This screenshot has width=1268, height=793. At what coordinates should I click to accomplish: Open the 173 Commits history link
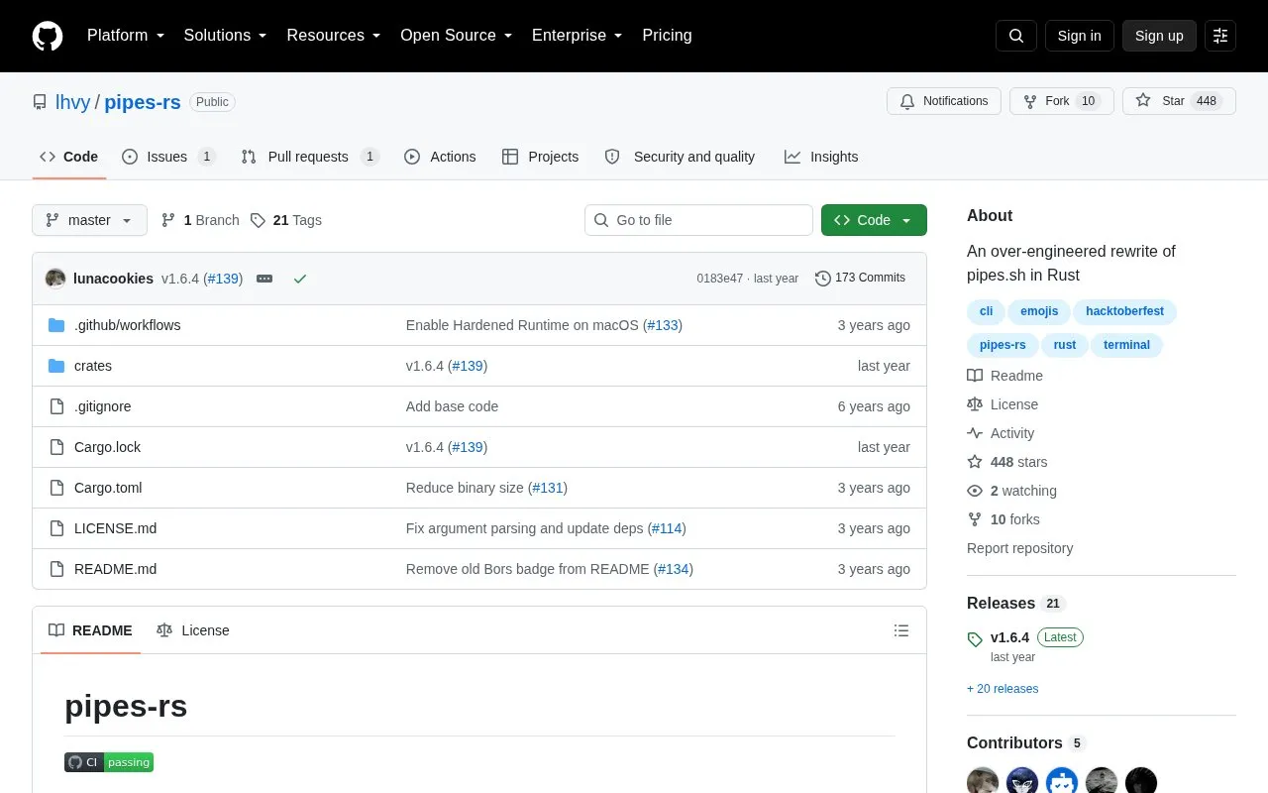click(860, 279)
